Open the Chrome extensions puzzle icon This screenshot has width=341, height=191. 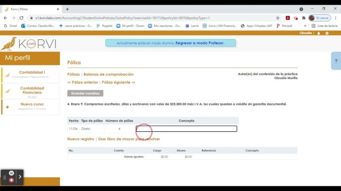pyautogui.click(x=304, y=18)
